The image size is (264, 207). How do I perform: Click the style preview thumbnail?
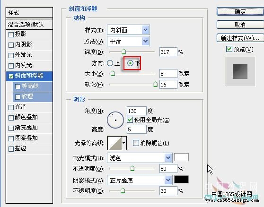pyautogui.click(x=240, y=71)
